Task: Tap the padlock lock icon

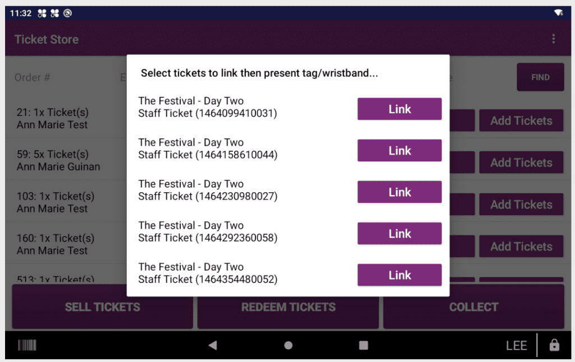Action: (x=554, y=345)
